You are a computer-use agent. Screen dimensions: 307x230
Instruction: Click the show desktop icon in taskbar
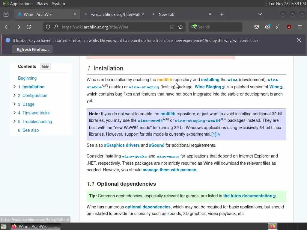(4, 227)
